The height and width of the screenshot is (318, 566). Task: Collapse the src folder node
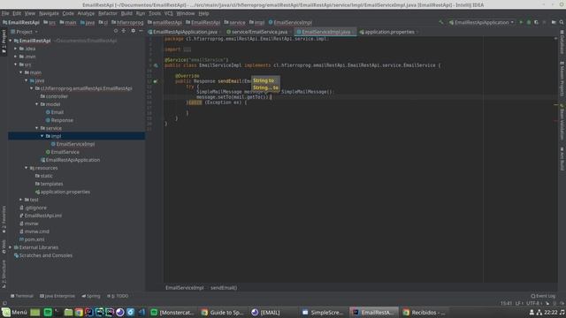pos(16,64)
